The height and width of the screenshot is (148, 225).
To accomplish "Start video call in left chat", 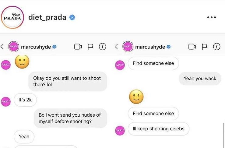I will coord(78,47).
